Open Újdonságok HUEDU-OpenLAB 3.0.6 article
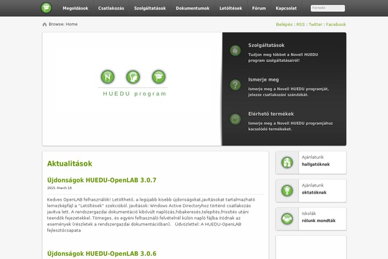The width and height of the screenshot is (388, 259). 102,253
